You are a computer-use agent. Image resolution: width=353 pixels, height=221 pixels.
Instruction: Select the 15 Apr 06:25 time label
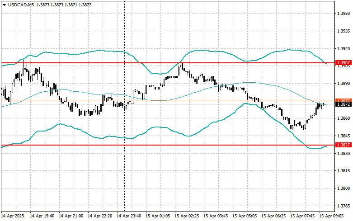(273, 216)
